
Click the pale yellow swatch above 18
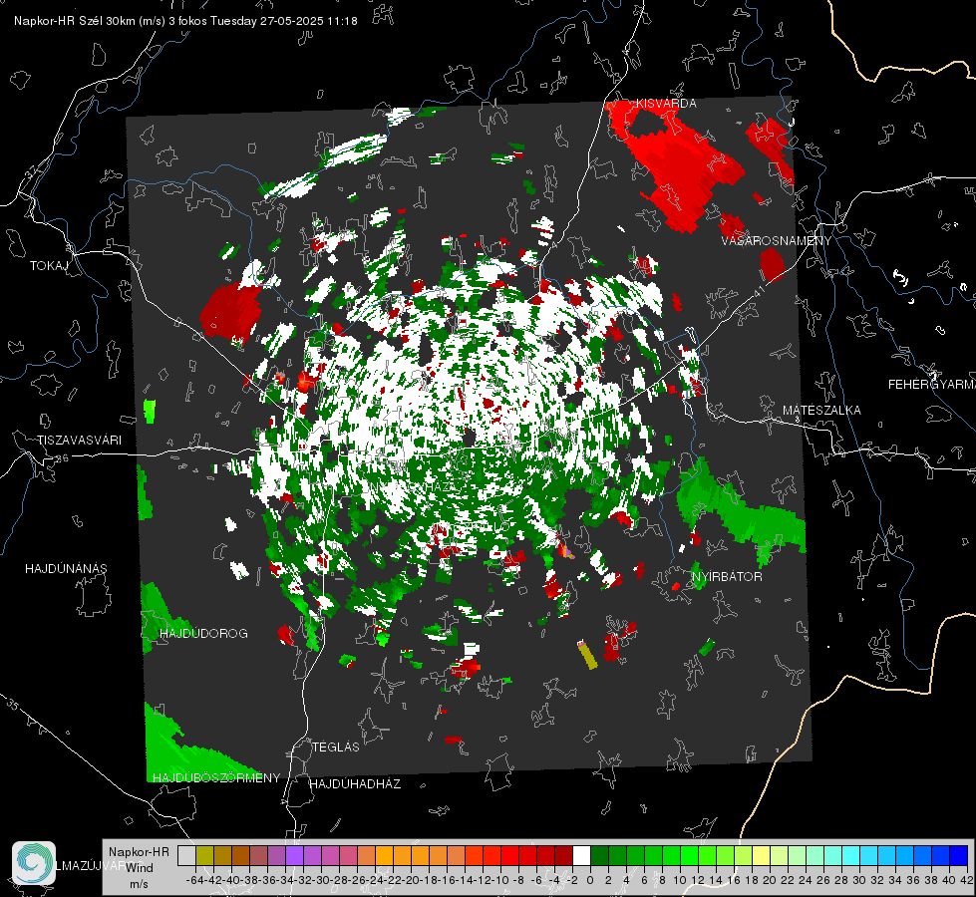tap(761, 855)
